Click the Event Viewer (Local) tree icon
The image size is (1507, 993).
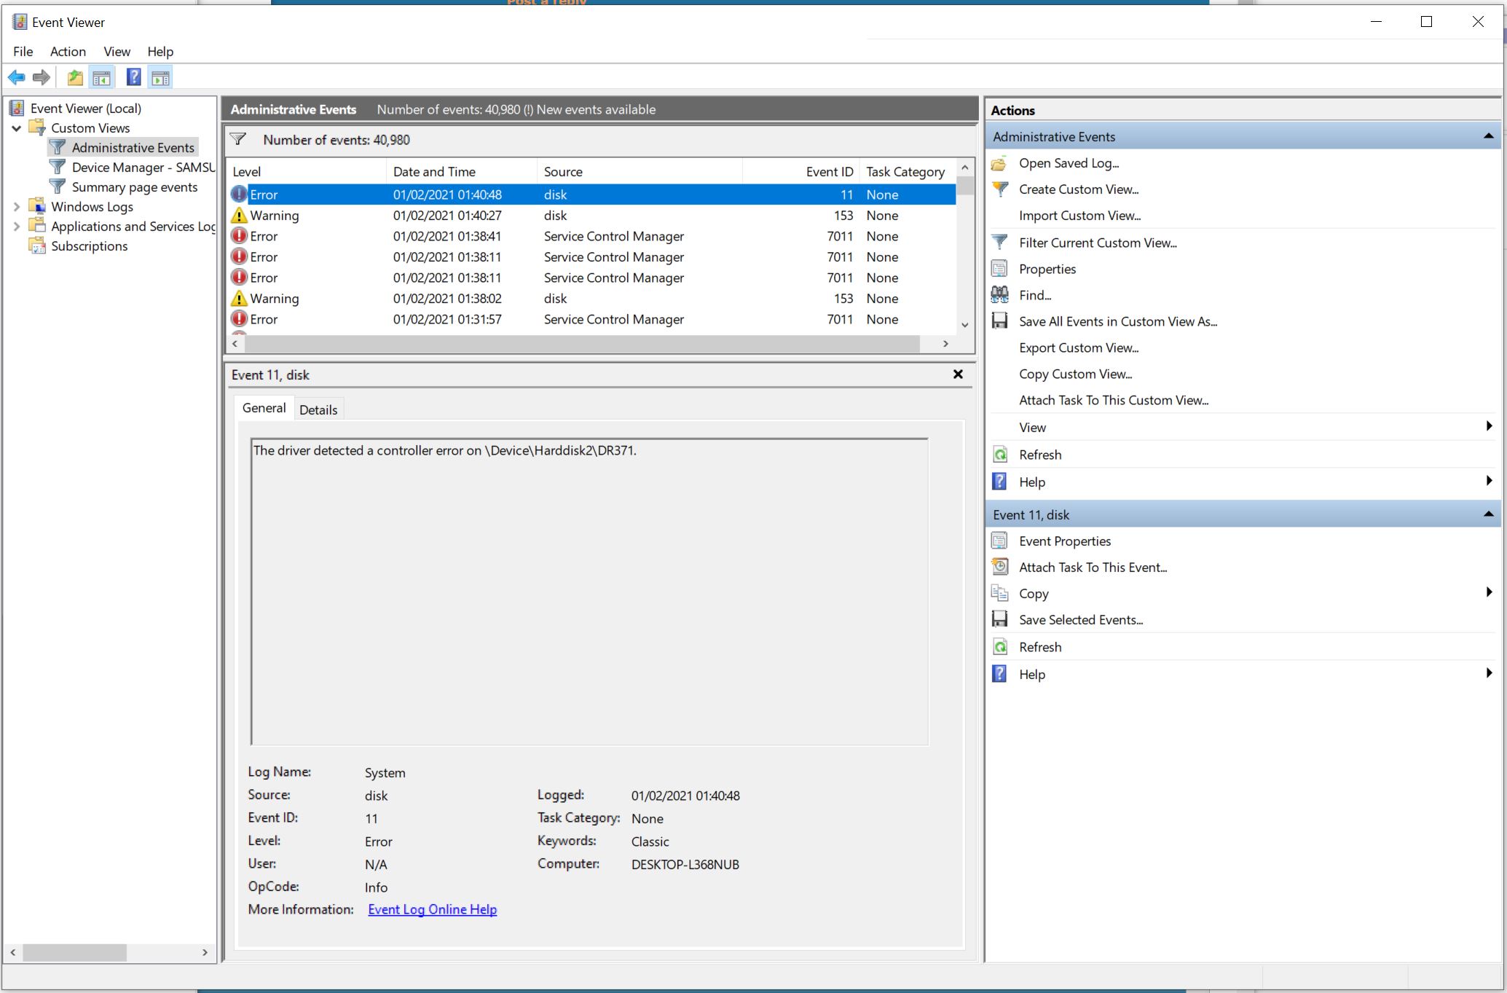click(17, 109)
